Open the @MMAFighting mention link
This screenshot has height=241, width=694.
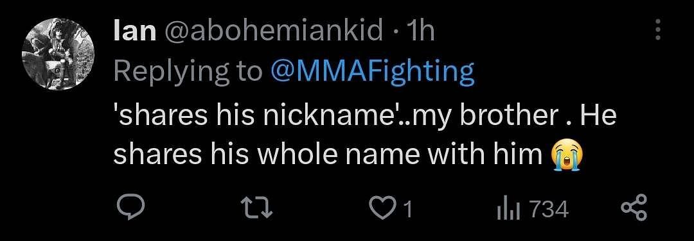(x=372, y=73)
